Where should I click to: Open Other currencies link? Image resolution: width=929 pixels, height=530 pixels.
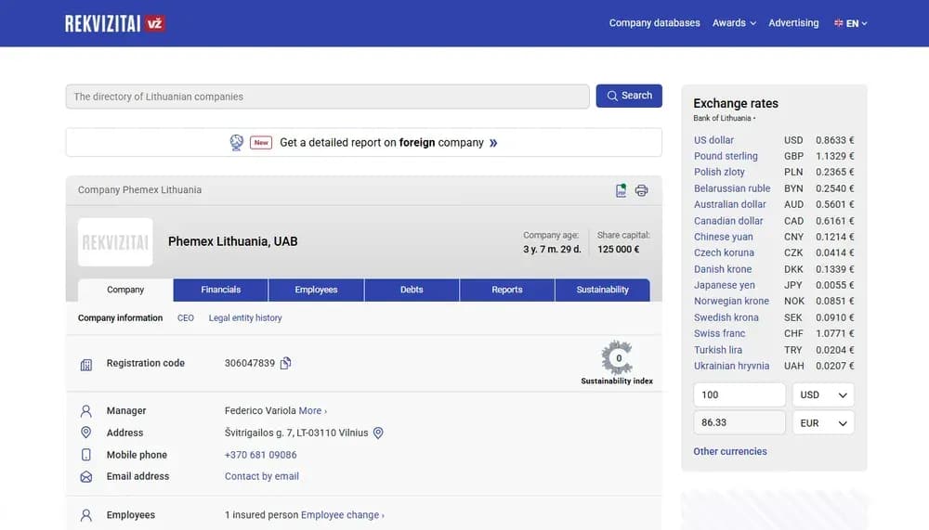click(730, 451)
